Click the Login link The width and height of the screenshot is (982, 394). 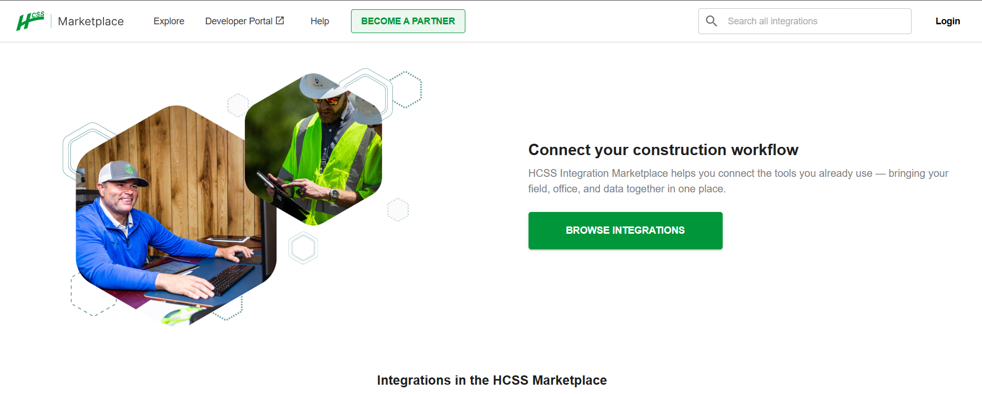pyautogui.click(x=947, y=21)
